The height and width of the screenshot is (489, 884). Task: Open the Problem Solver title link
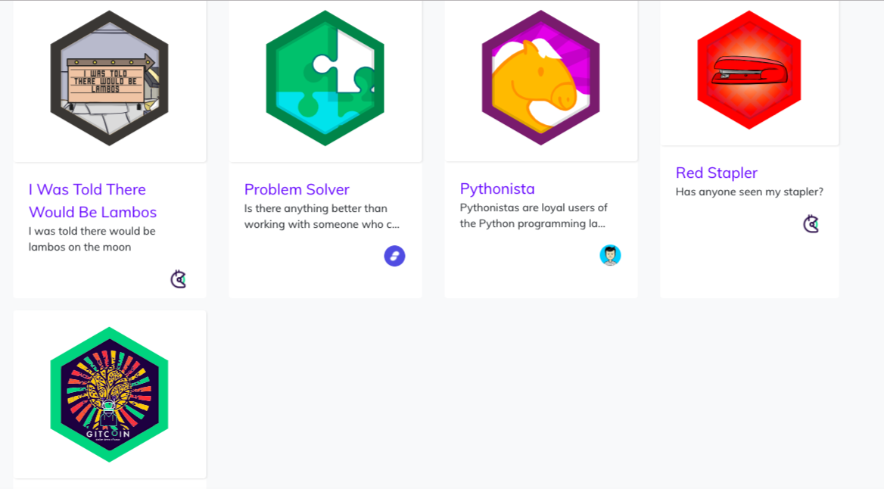point(297,189)
